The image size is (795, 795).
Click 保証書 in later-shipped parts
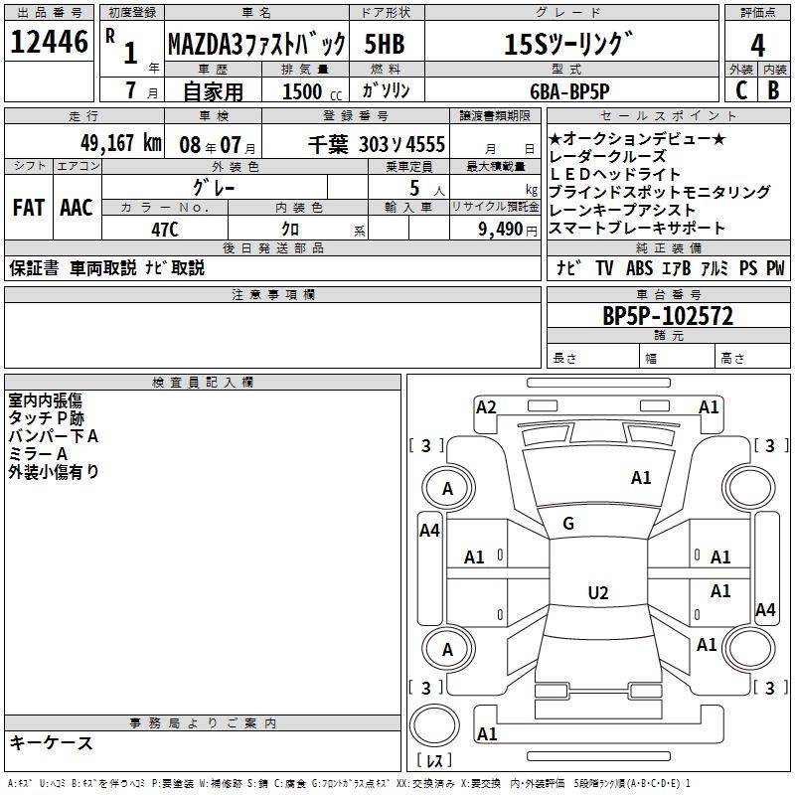click(x=34, y=267)
